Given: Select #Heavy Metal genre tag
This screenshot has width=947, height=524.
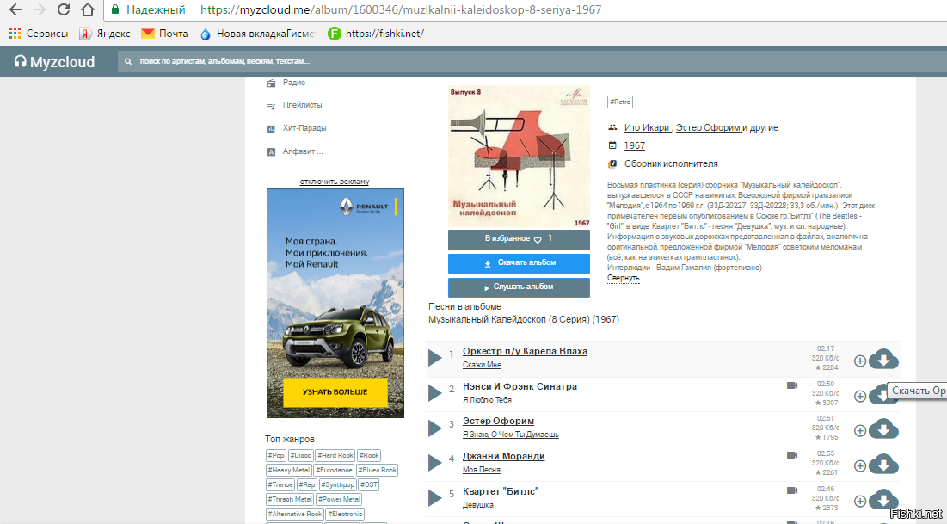Looking at the screenshot, I should 289,470.
